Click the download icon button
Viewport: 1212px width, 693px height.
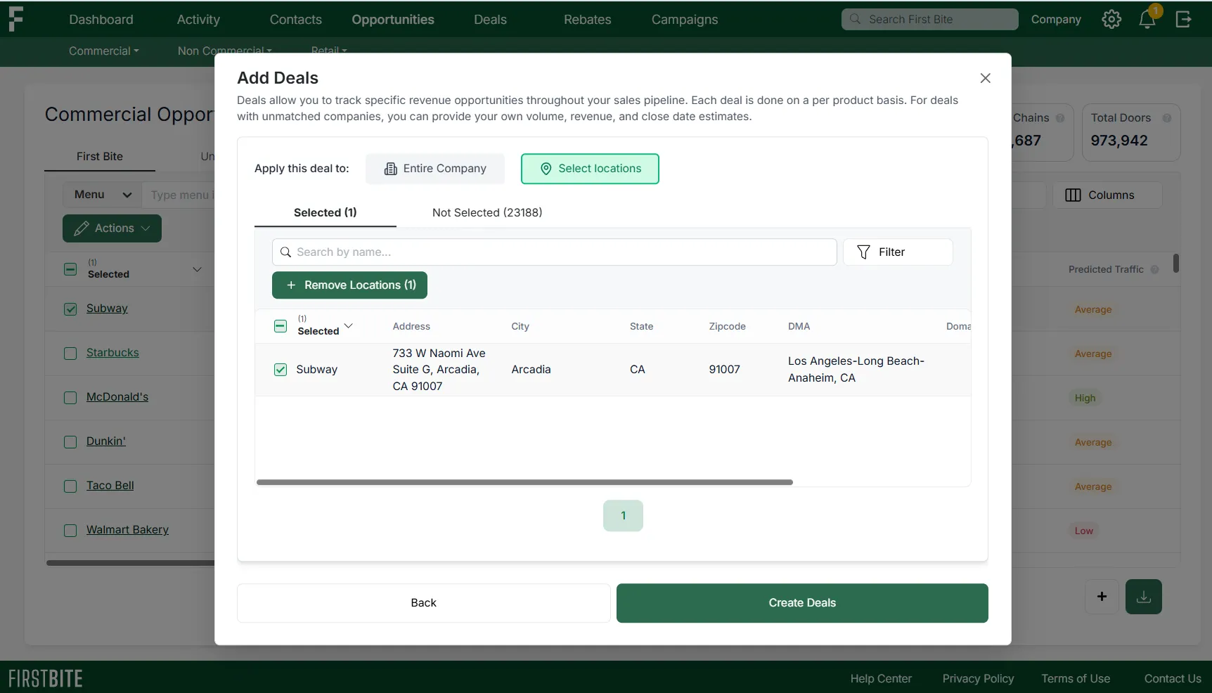click(x=1144, y=597)
